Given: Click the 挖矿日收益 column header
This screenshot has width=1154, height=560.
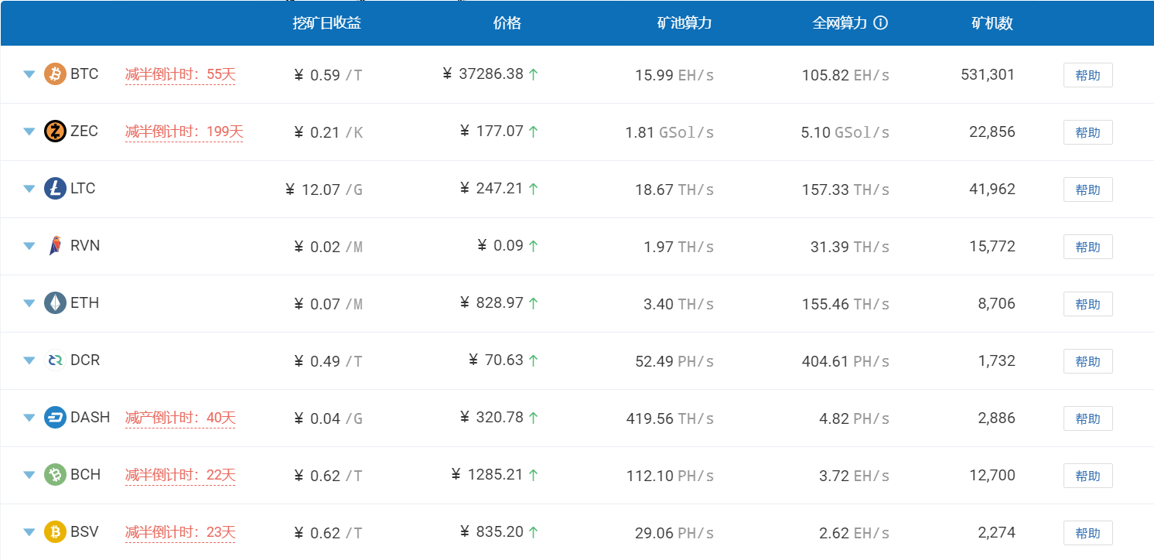Looking at the screenshot, I should point(326,23).
